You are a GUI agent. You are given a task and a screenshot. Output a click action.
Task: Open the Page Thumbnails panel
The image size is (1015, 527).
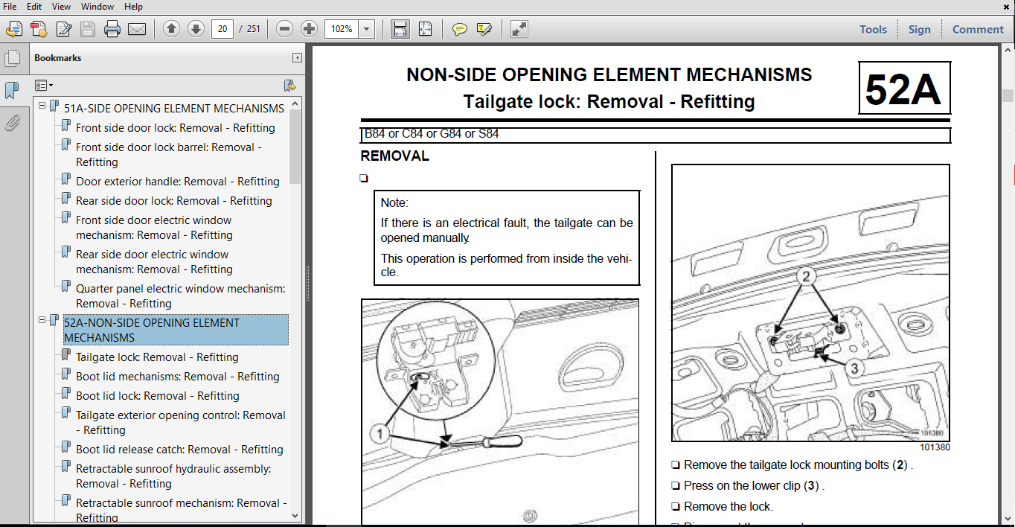pyautogui.click(x=13, y=58)
